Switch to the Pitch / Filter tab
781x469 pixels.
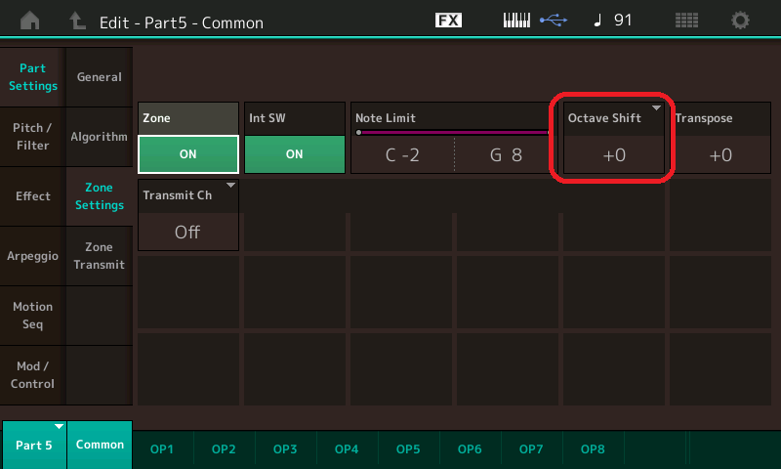[32, 137]
